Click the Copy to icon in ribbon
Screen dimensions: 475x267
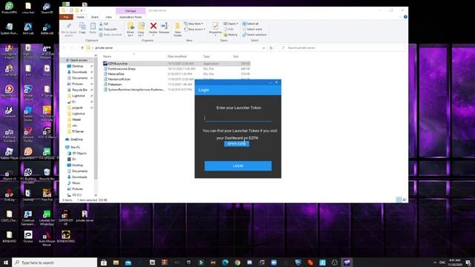pyautogui.click(x=141, y=26)
